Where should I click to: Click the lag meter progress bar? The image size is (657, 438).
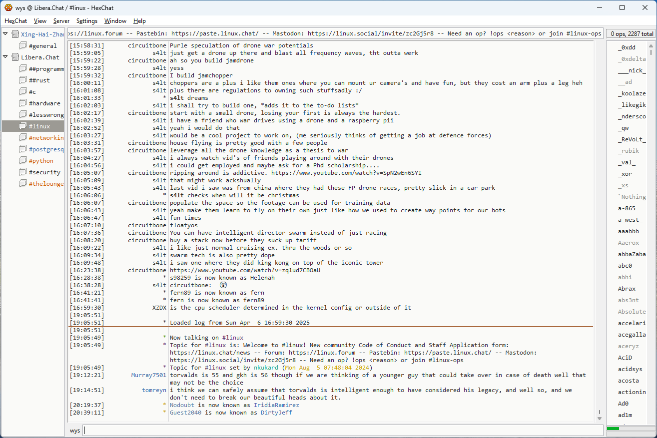629,429
